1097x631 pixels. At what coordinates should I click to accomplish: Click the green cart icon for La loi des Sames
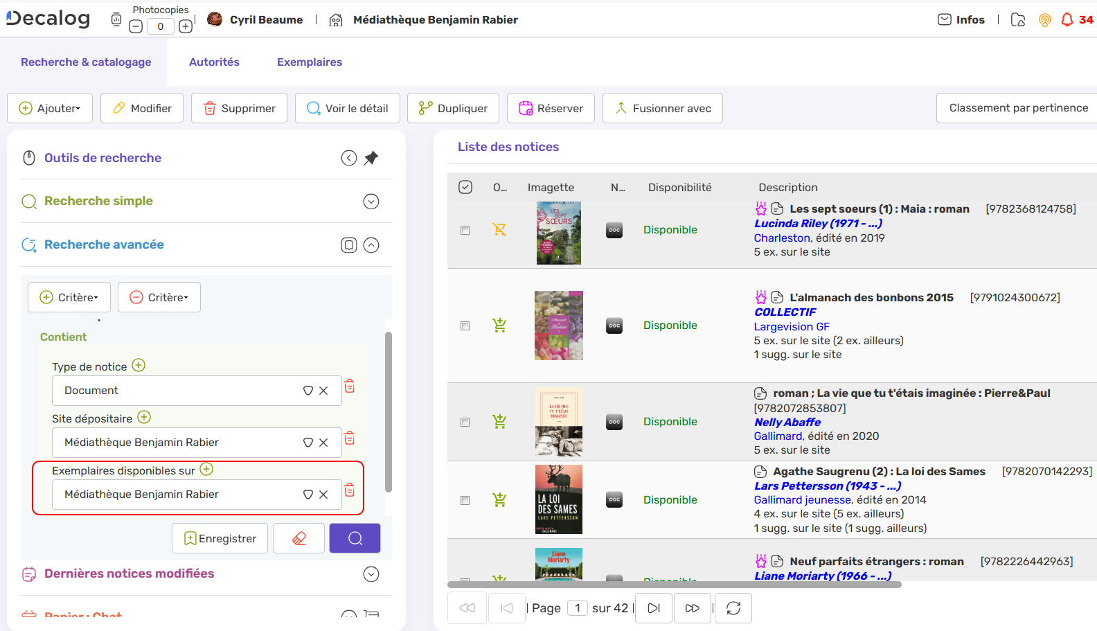click(x=499, y=499)
